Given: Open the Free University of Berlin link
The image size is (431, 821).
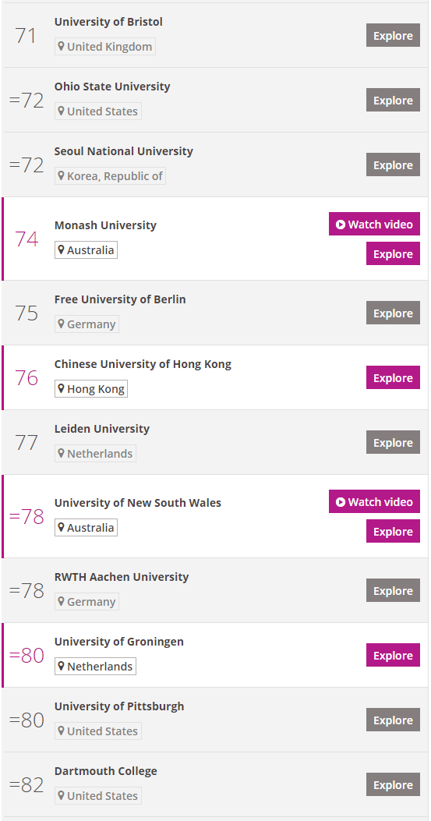Looking at the screenshot, I should click(x=120, y=299).
